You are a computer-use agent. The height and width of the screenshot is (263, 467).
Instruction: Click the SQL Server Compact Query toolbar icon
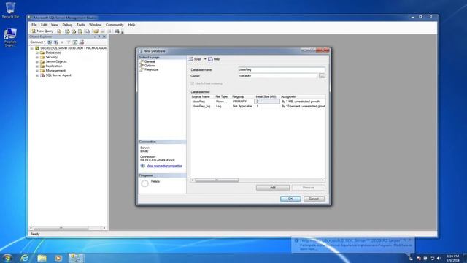click(x=88, y=31)
